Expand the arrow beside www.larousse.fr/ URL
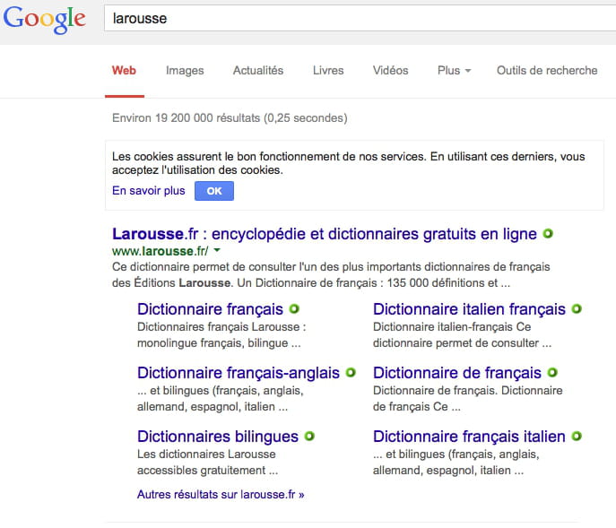616x528 pixels. pos(217,250)
